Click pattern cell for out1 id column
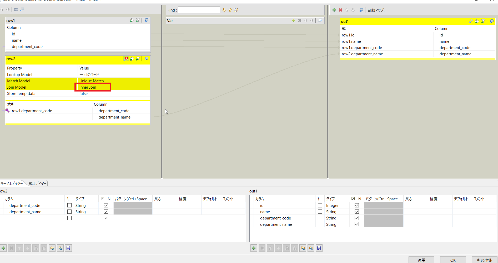 [384, 206]
